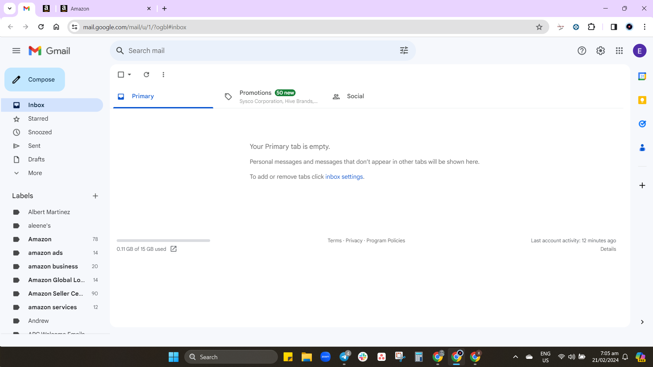653x367 pixels.
Task: Create a new label with the plus icon
Action: pos(95,196)
